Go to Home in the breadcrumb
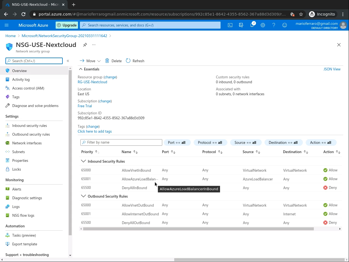This screenshot has height=262, width=349. tap(11, 36)
